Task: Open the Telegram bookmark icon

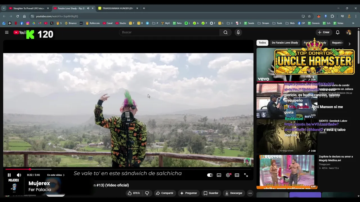Action: (147, 23)
